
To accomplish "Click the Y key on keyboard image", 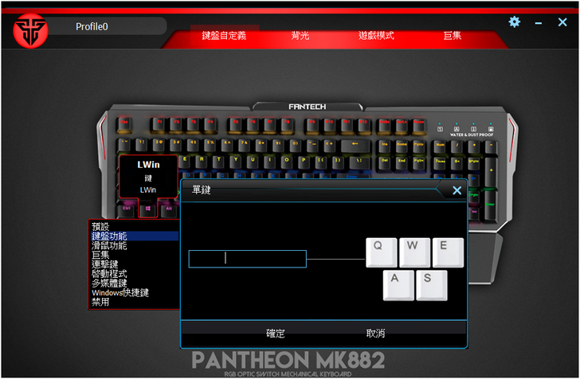I will [x=235, y=162].
